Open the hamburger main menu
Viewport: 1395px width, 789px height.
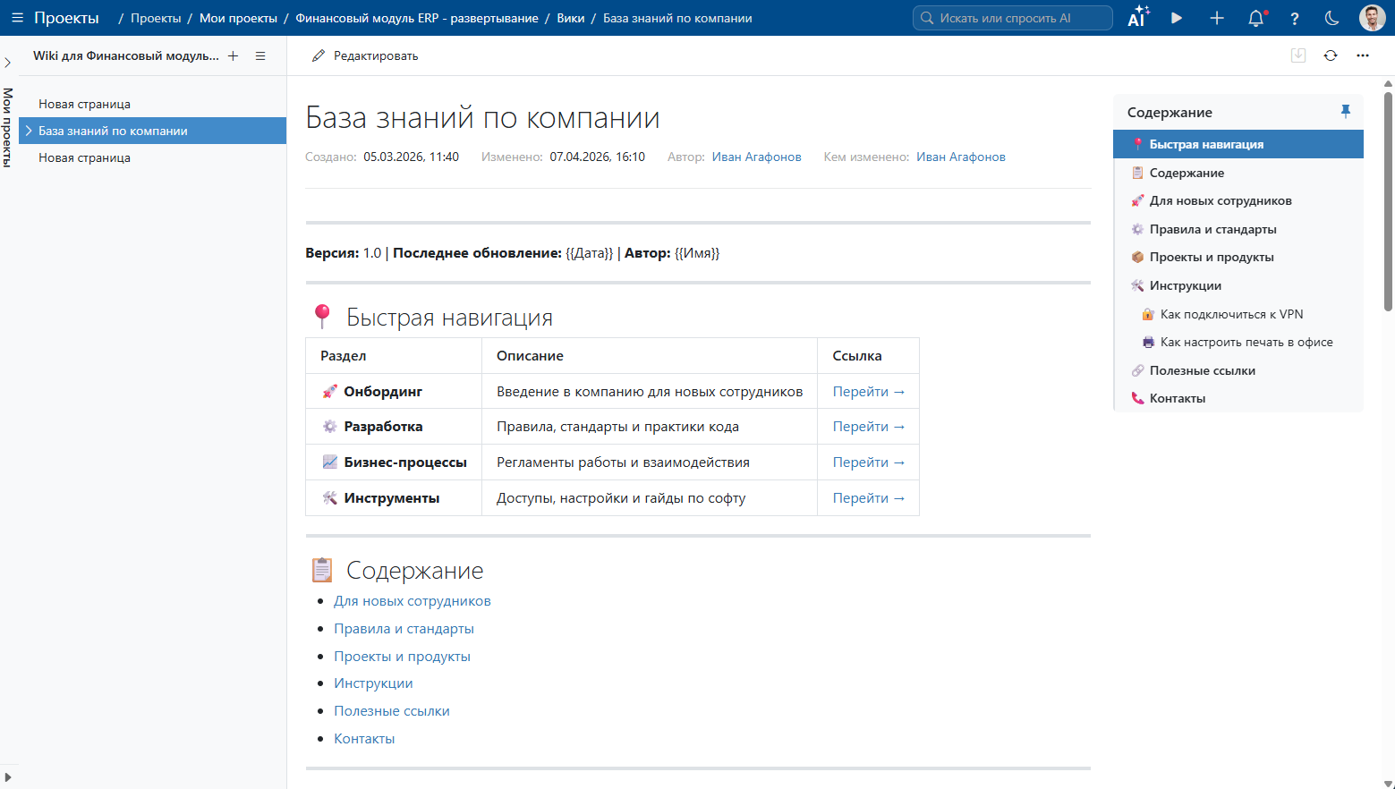click(x=17, y=18)
